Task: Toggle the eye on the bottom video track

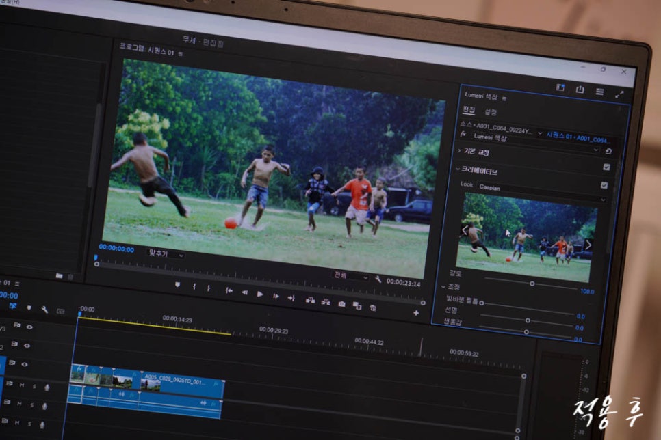Action: pos(25,364)
